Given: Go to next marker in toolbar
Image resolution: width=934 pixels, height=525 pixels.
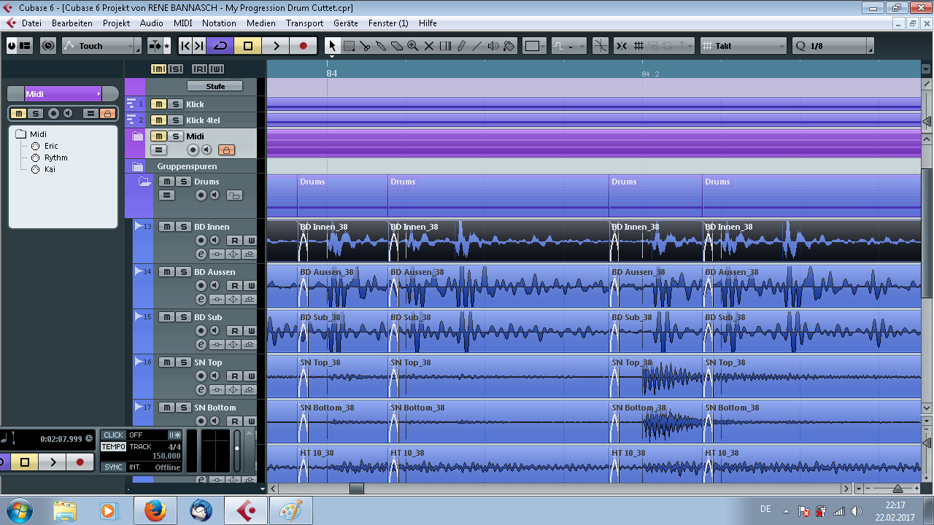Looking at the screenshot, I should pyautogui.click(x=198, y=46).
